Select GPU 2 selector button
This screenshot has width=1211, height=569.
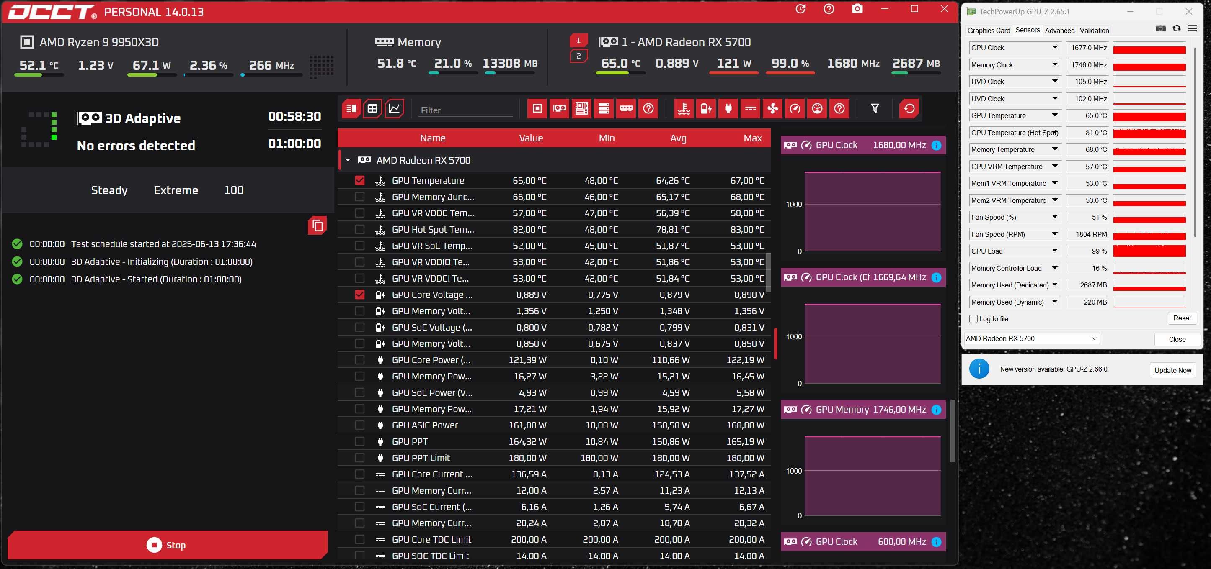point(578,56)
